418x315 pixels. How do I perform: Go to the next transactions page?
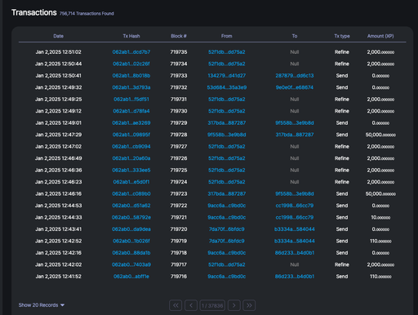tap(234, 305)
